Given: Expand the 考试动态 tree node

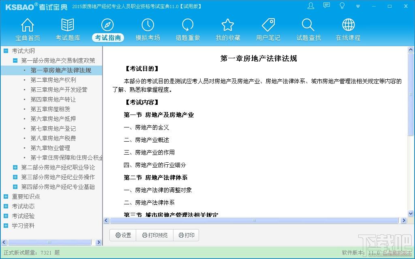Looking at the screenshot, I should 6,206.
